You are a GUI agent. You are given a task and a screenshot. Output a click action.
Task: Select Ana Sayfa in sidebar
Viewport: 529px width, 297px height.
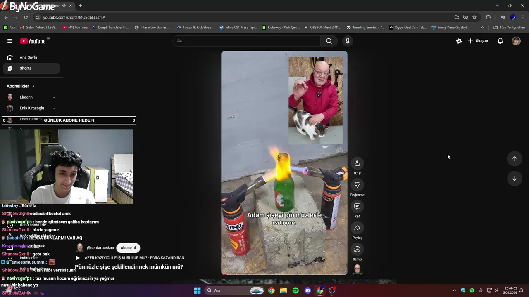(x=31, y=57)
